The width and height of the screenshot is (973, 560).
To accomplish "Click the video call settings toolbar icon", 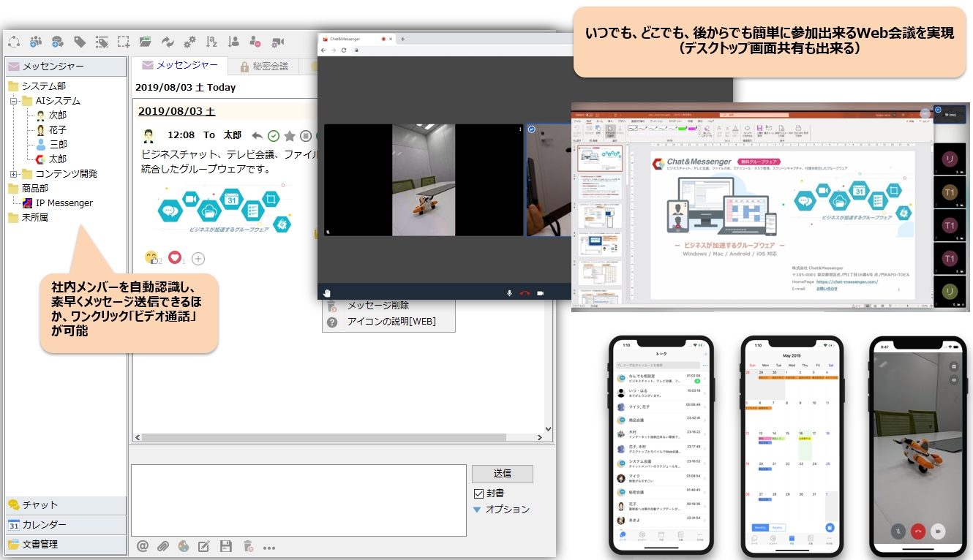I will coord(278,42).
